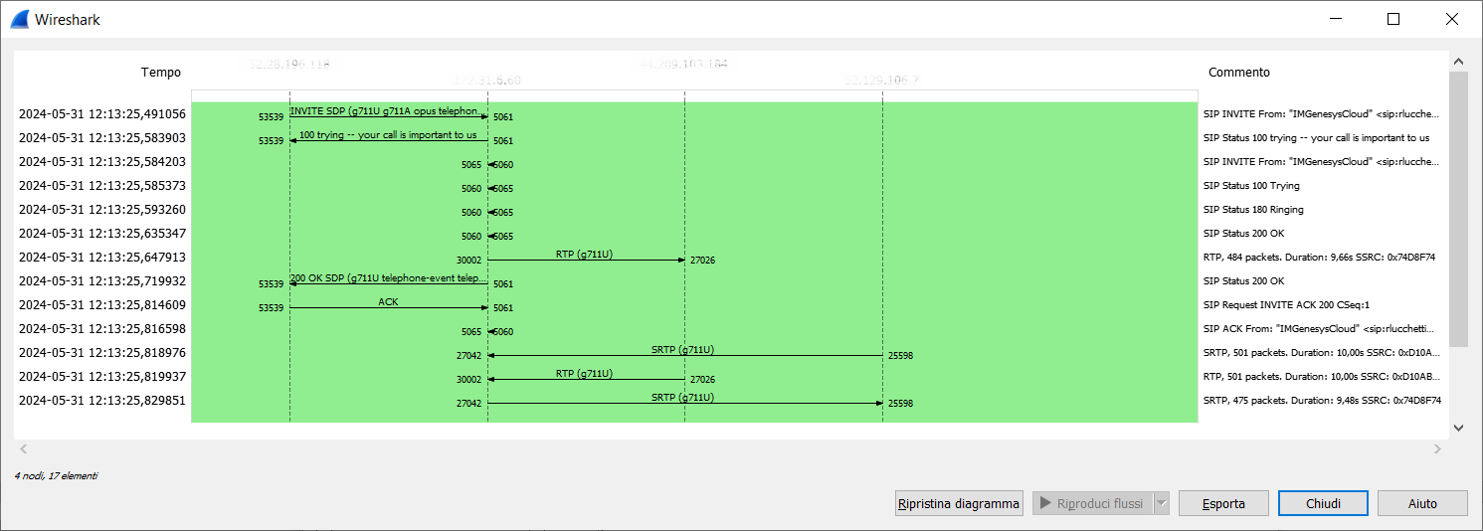Click the SIP Status 180 Ringing comment
This screenshot has height=531, width=1483.
(1252, 210)
